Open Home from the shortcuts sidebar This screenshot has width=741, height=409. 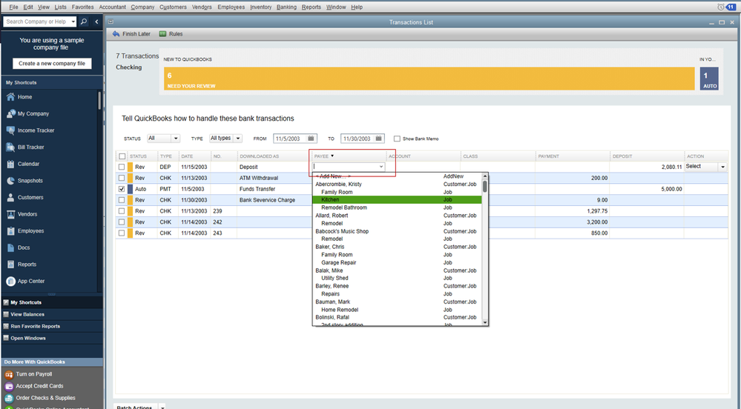pyautogui.click(x=24, y=97)
